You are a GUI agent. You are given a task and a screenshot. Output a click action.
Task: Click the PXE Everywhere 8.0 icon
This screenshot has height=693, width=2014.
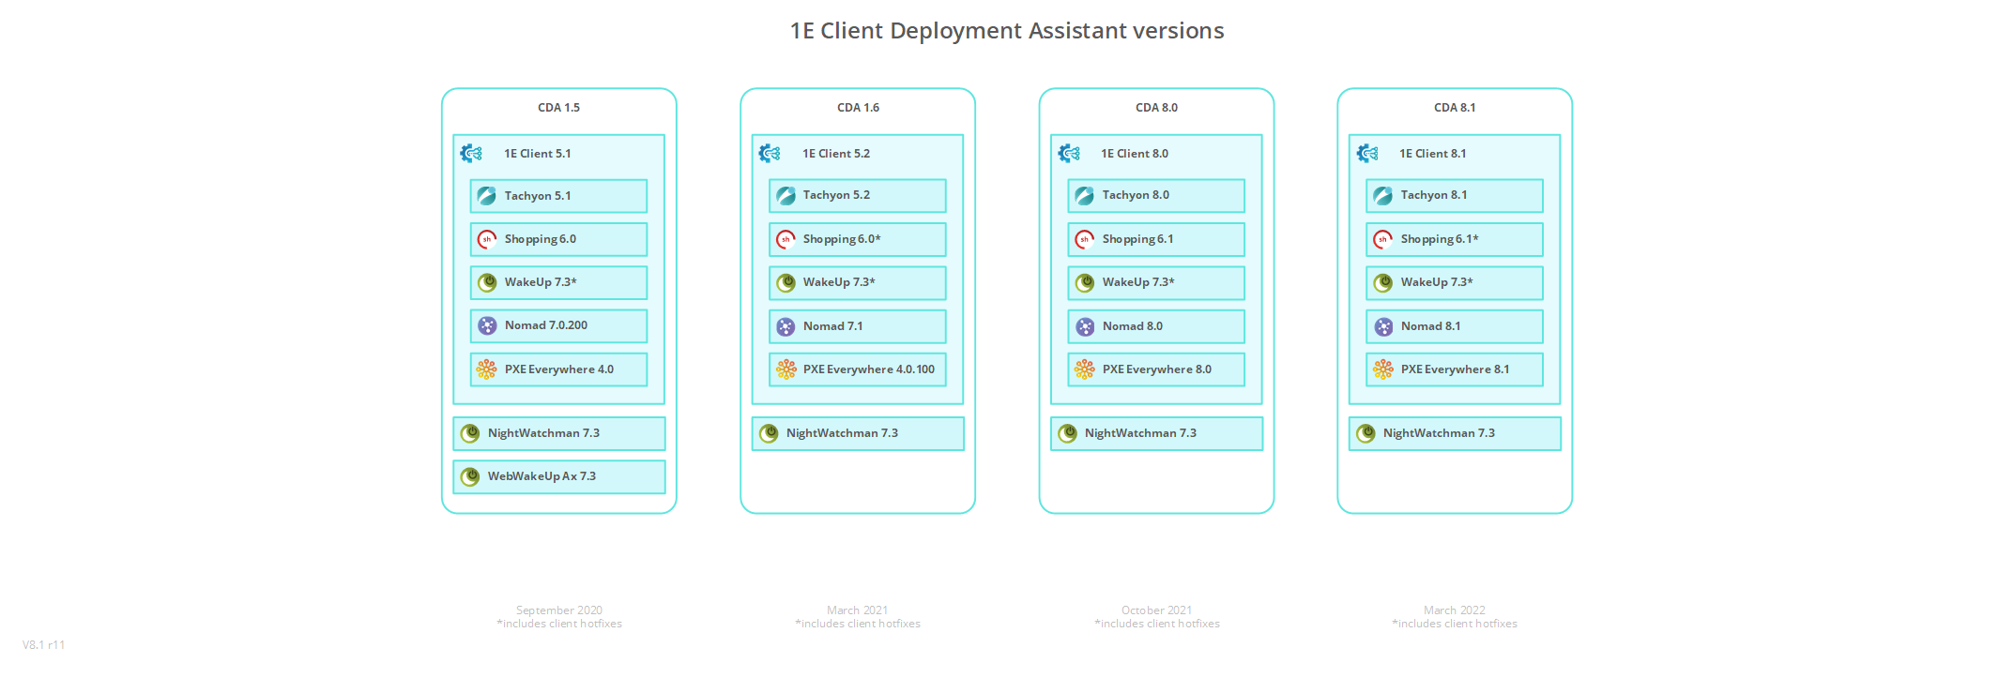click(x=1085, y=369)
